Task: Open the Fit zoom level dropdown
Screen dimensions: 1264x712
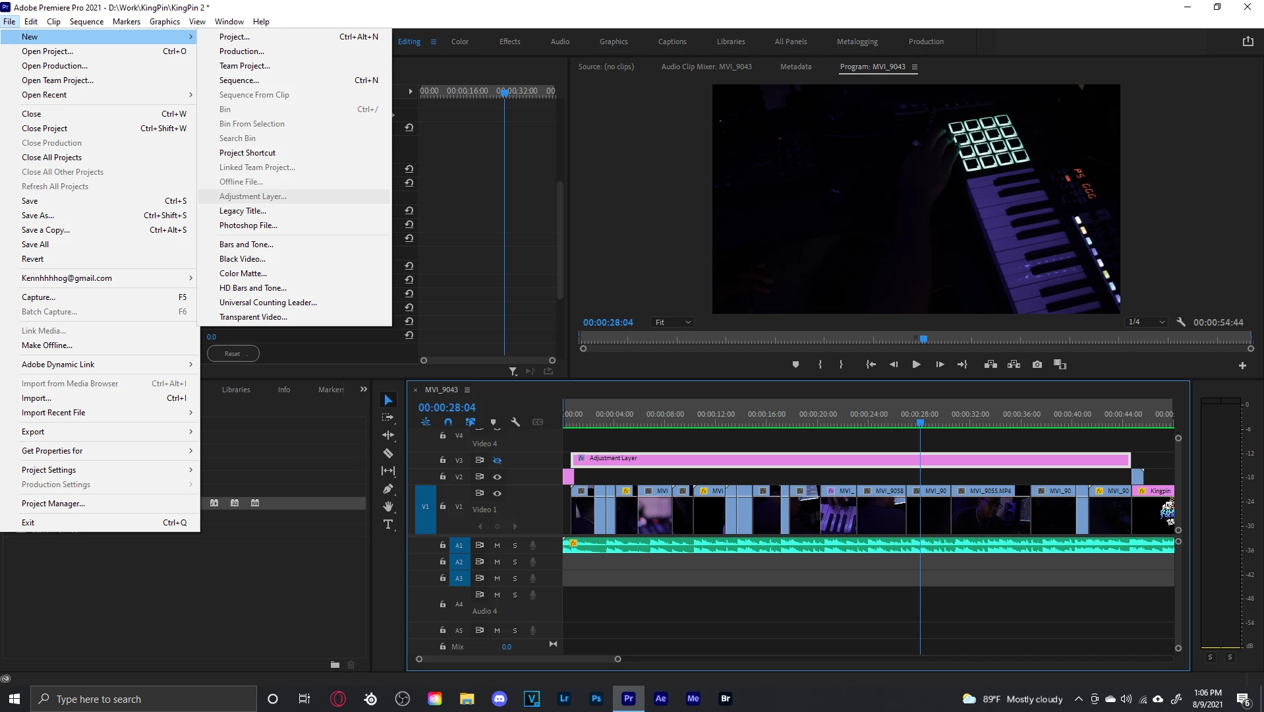Action: pyautogui.click(x=673, y=322)
